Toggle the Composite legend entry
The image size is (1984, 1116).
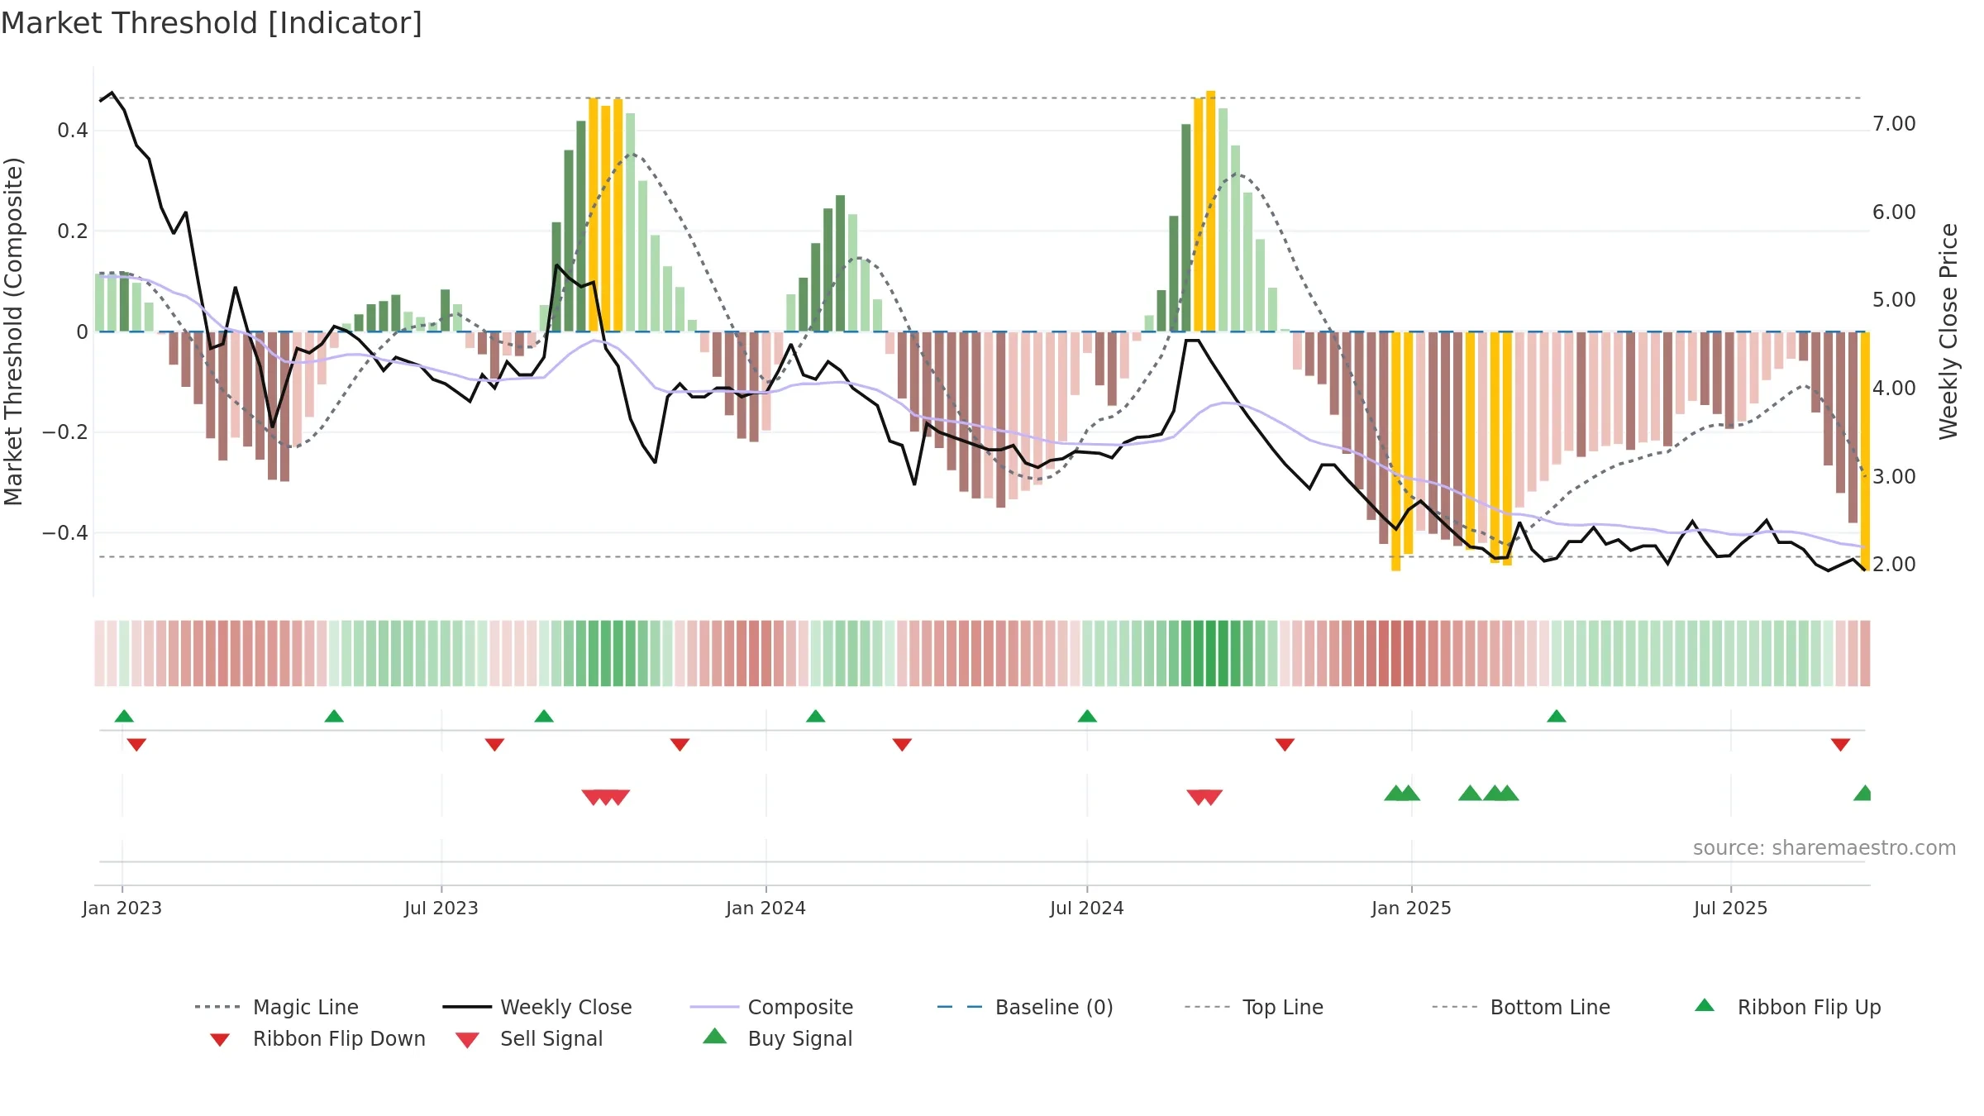pyautogui.click(x=771, y=1007)
